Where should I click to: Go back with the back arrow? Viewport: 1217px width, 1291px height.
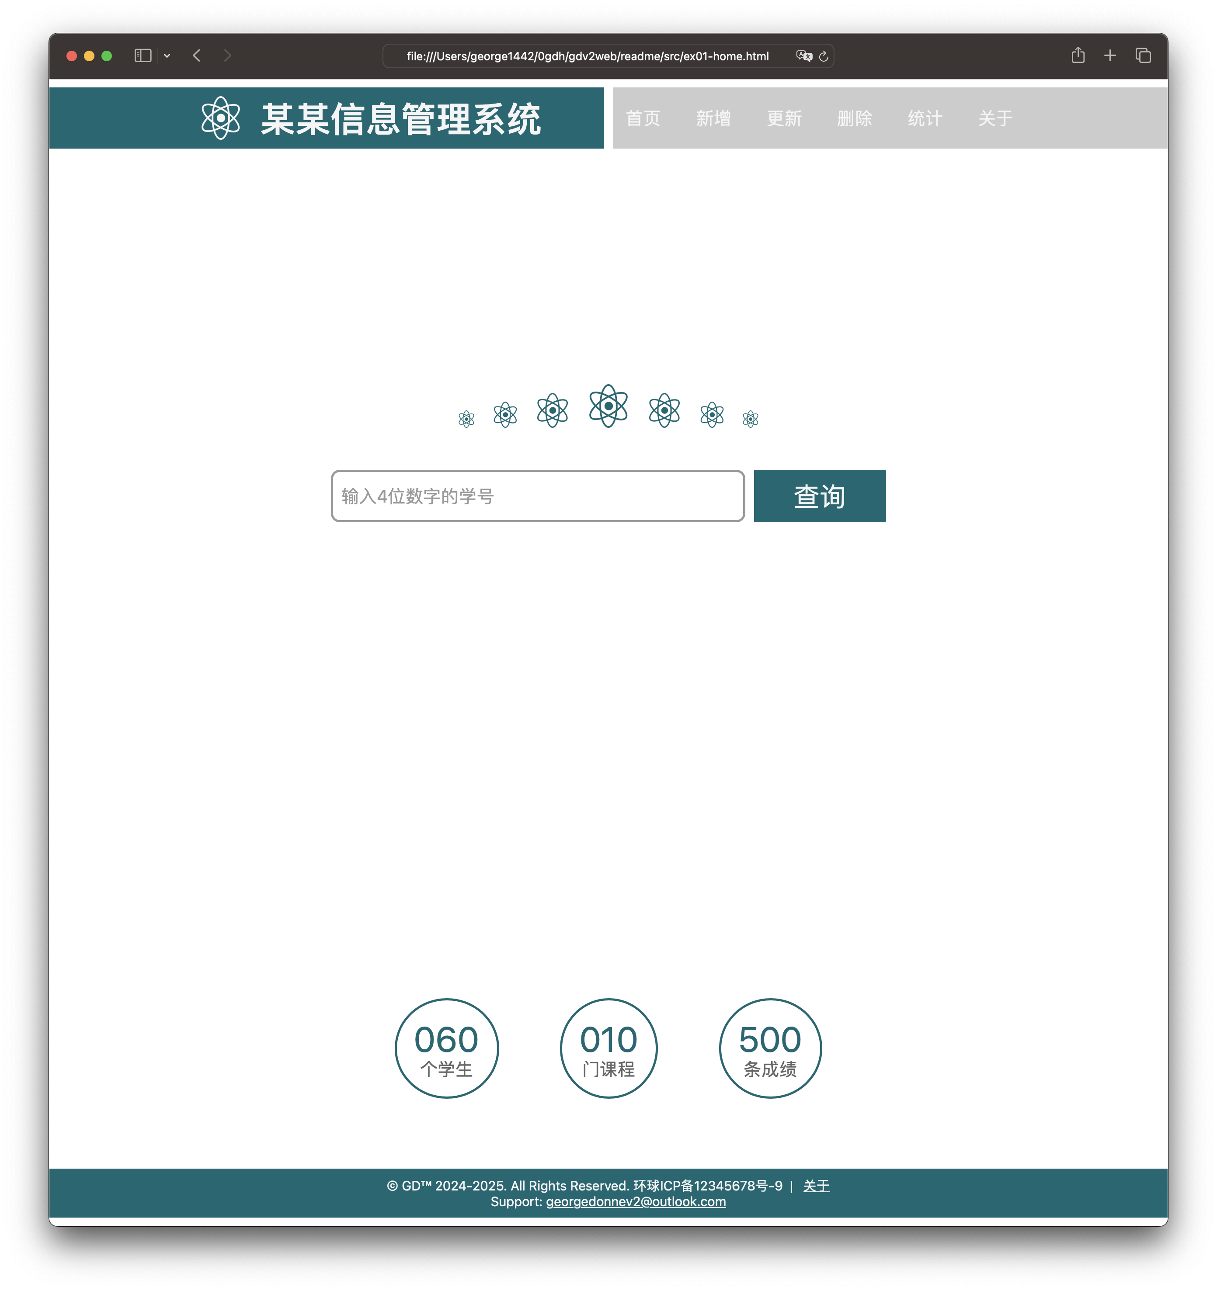(x=197, y=56)
